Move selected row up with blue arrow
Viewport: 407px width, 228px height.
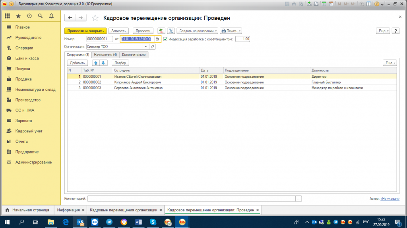click(96, 63)
